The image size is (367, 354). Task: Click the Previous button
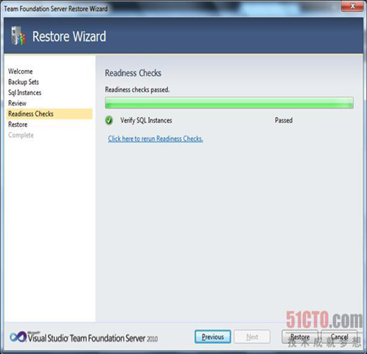coord(213,337)
